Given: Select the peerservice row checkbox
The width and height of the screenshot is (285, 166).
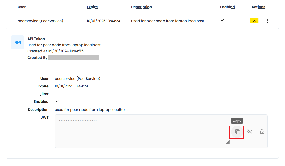Looking at the screenshot, I should pyautogui.click(x=7, y=21).
